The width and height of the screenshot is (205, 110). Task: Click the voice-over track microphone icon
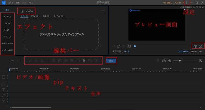pyautogui.click(x=4, y=100)
